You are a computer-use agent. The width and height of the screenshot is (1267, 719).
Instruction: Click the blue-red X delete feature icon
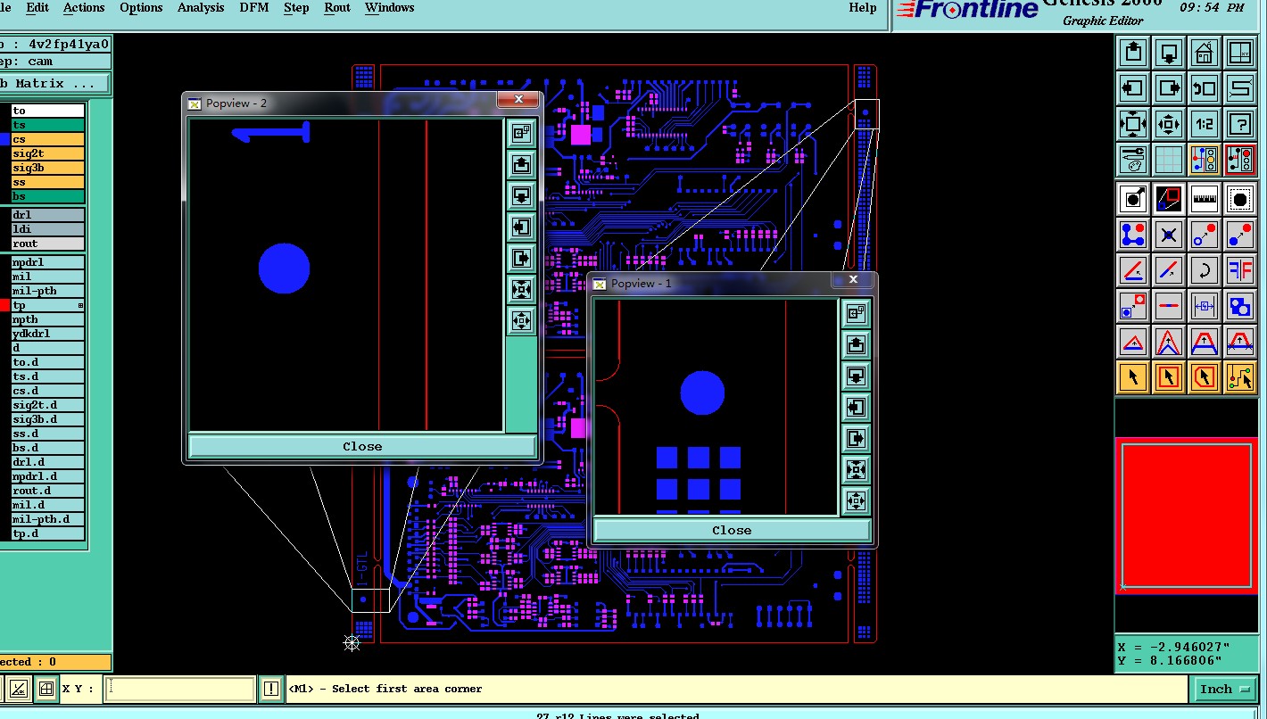tap(1169, 235)
